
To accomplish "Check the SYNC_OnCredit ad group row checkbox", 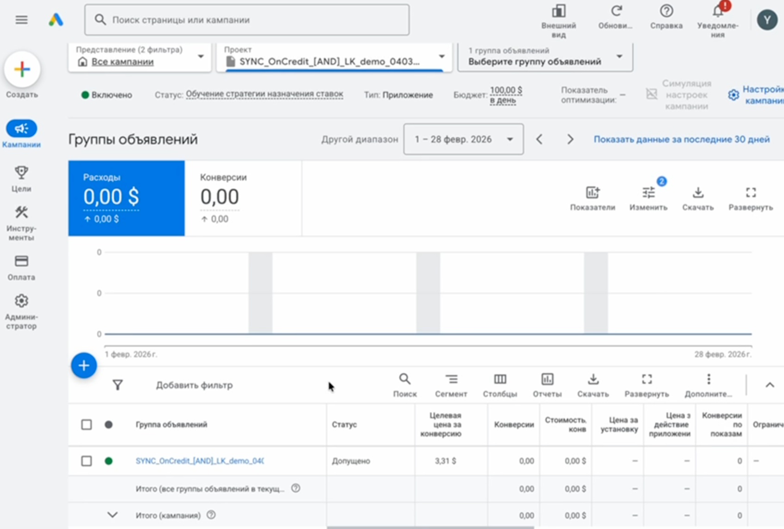I will click(x=86, y=461).
